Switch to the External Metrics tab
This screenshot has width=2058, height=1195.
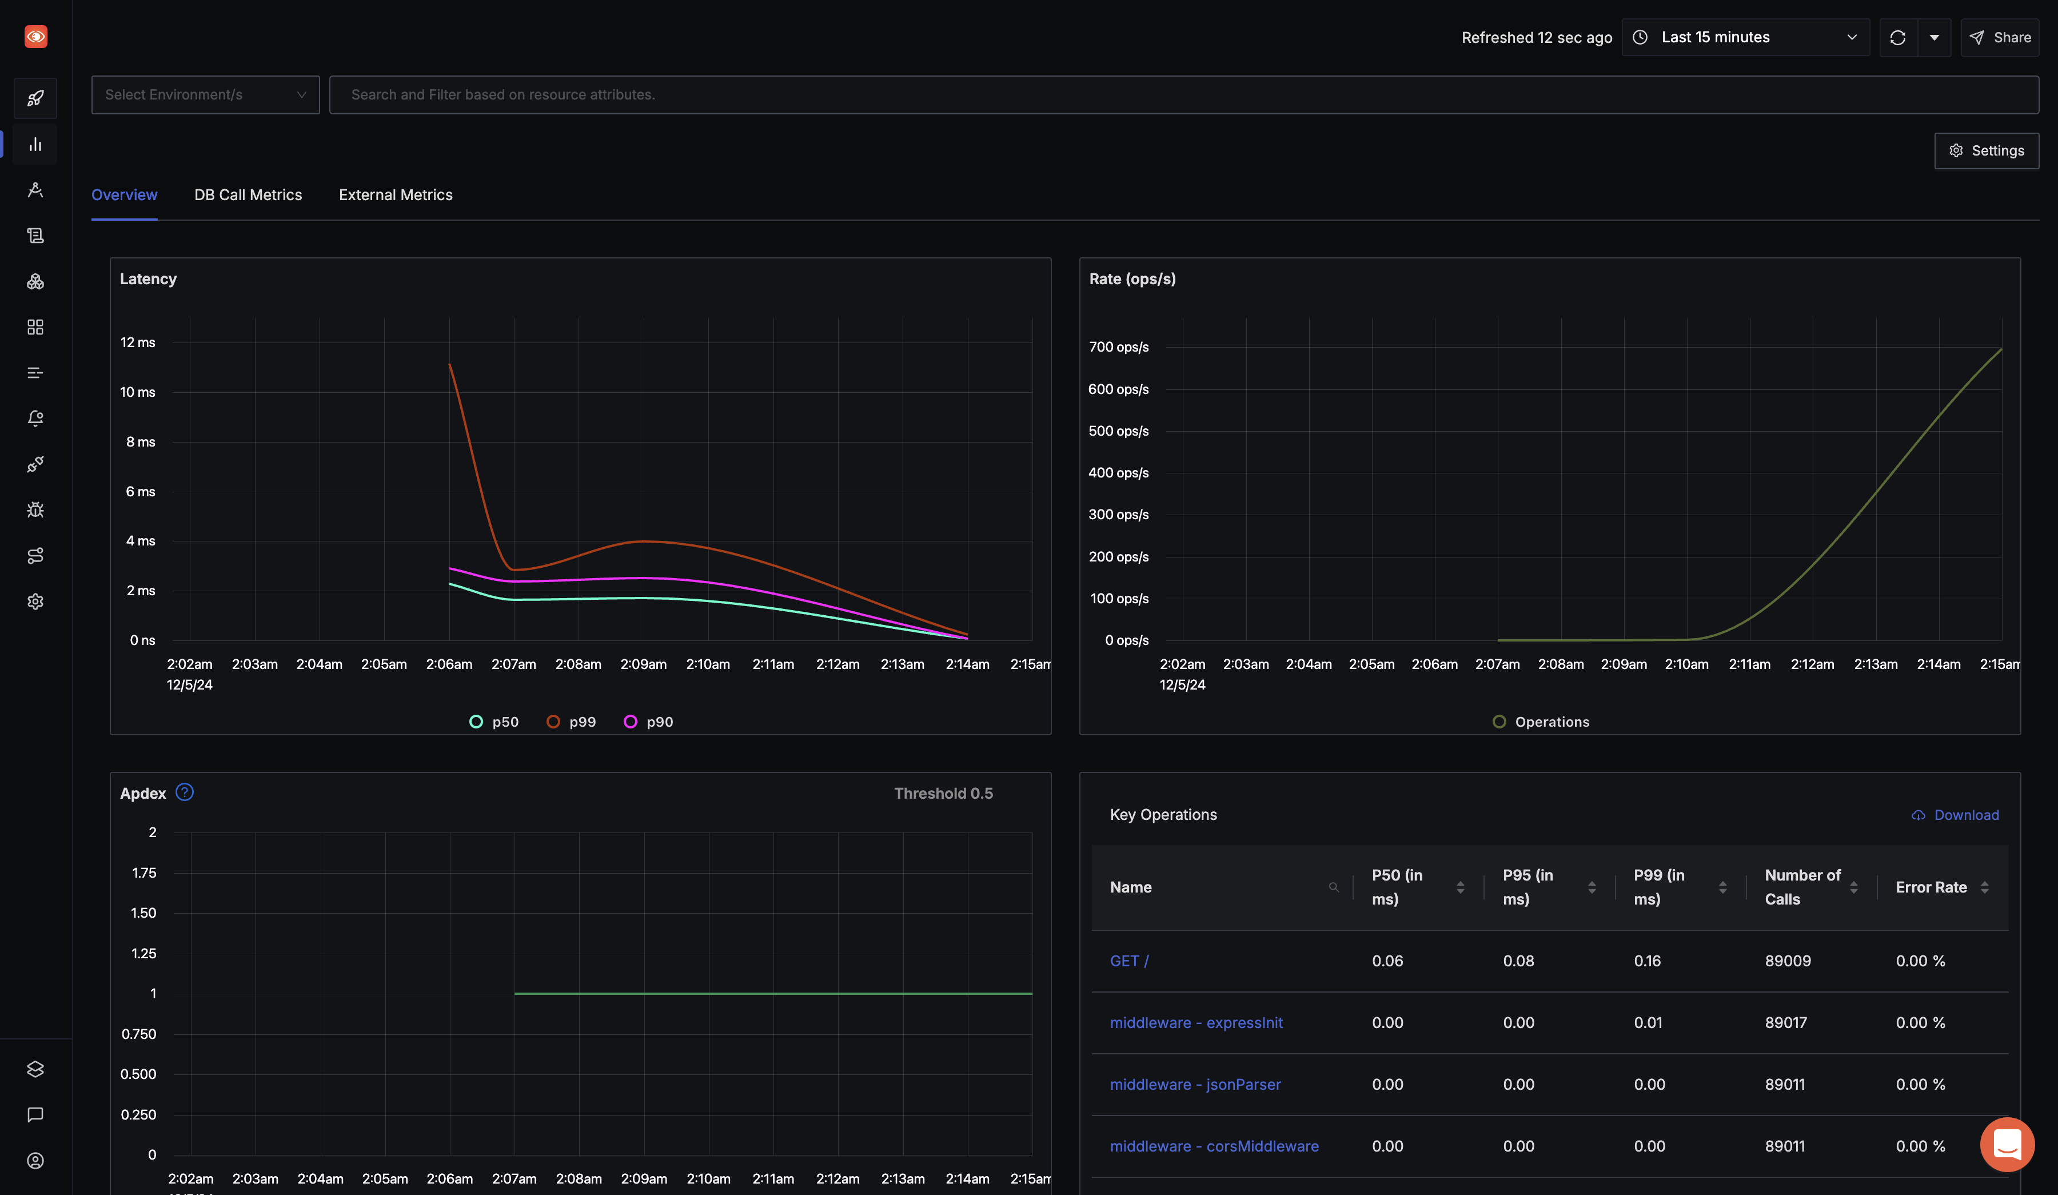395,195
